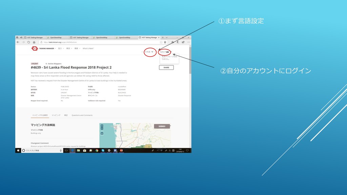This screenshot has width=347, height=195.
Task: Click the Share page icon in Edge
Action: tap(183, 42)
